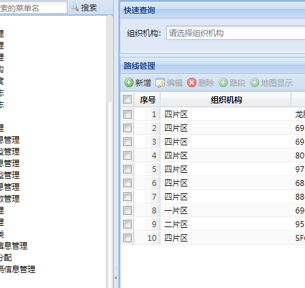Check the checkbox for row 8 一片区

[x=127, y=211]
